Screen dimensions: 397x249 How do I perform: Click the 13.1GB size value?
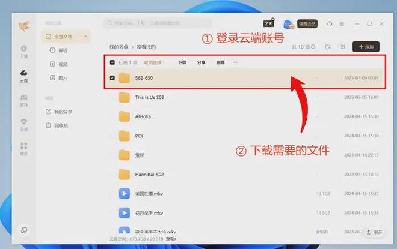324,194
